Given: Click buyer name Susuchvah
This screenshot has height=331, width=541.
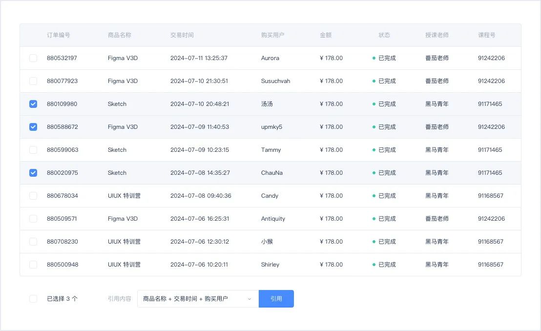Looking at the screenshot, I should 276,81.
